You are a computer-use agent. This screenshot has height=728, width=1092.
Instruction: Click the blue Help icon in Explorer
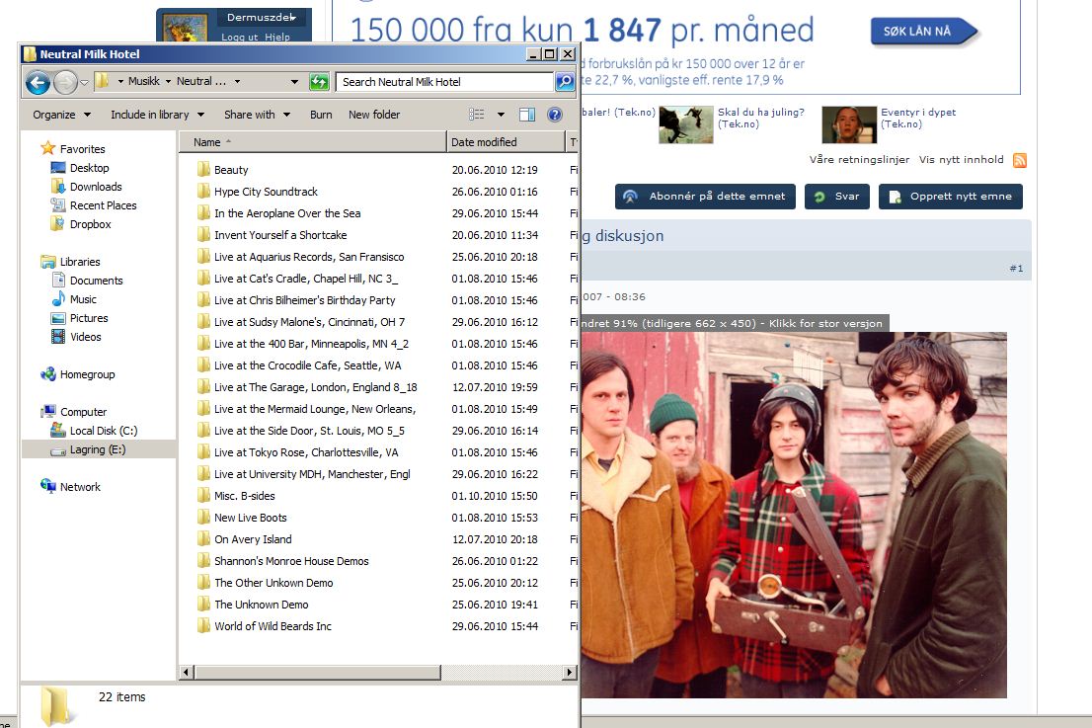[x=554, y=115]
